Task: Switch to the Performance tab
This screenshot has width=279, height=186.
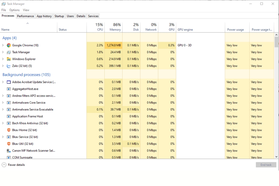Action: point(25,16)
